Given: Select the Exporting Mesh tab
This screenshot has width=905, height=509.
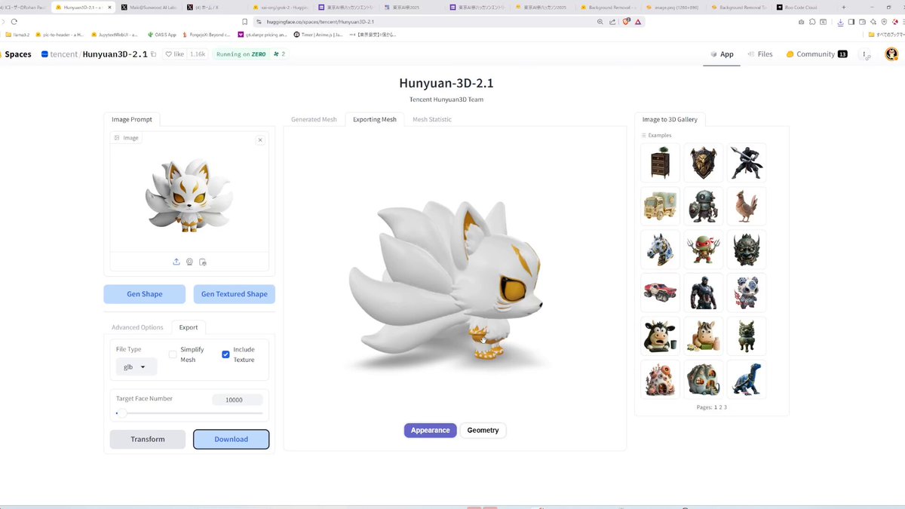Looking at the screenshot, I should [x=375, y=119].
